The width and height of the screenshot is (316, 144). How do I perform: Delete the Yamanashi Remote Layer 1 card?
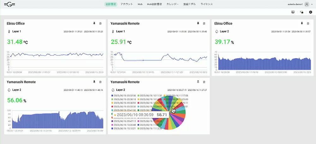coord(204,23)
